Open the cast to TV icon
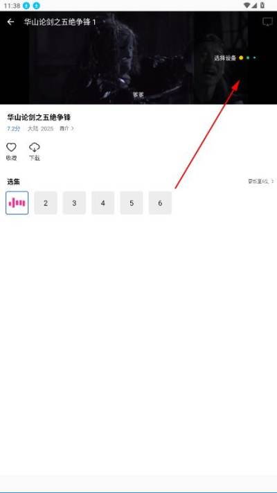The height and width of the screenshot is (493, 277). click(267, 21)
